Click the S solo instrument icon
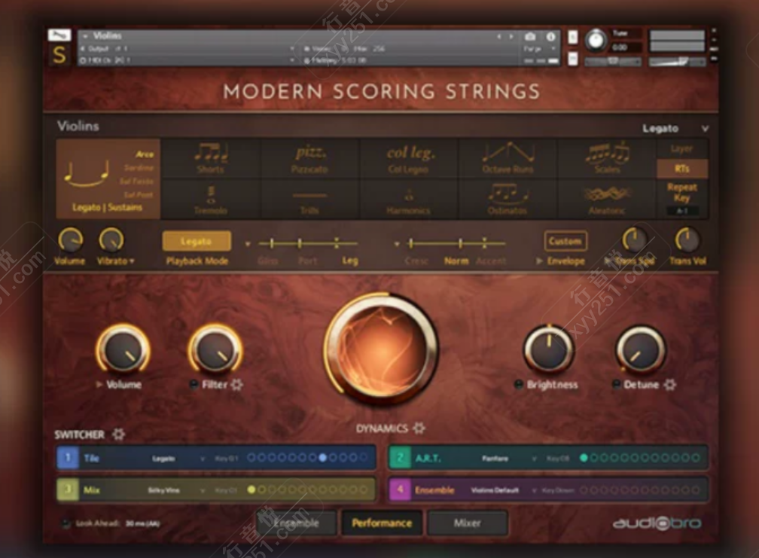The height and width of the screenshot is (558, 759). (59, 55)
